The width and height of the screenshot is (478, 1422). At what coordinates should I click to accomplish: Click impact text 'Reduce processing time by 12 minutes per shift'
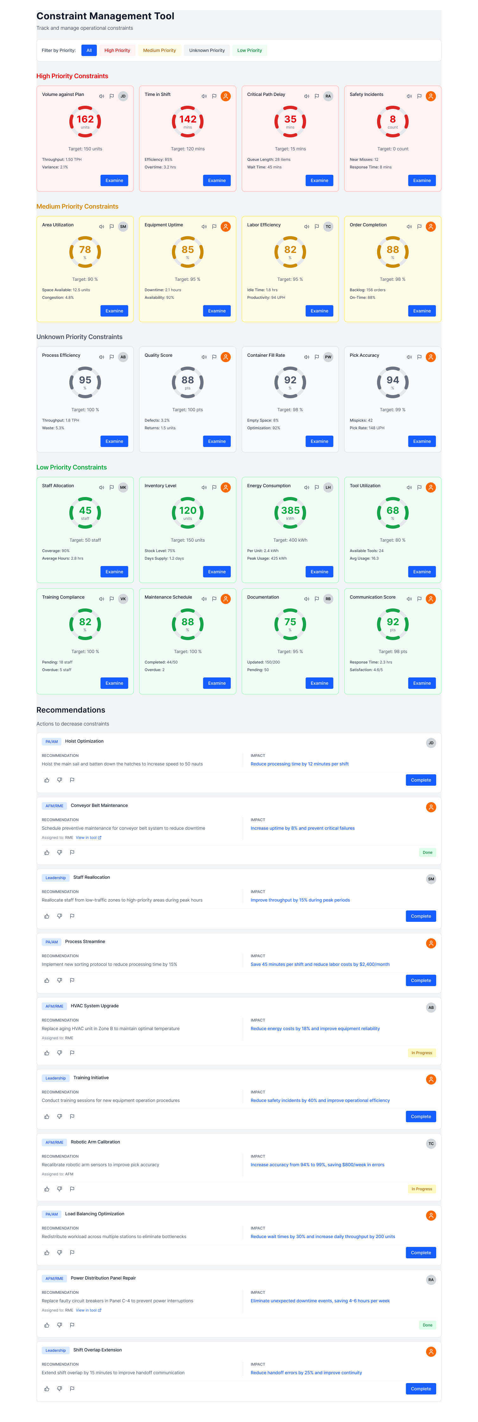coord(300,764)
